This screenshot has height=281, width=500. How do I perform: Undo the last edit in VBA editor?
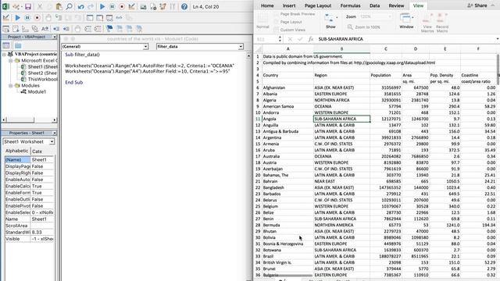(x=81, y=6)
